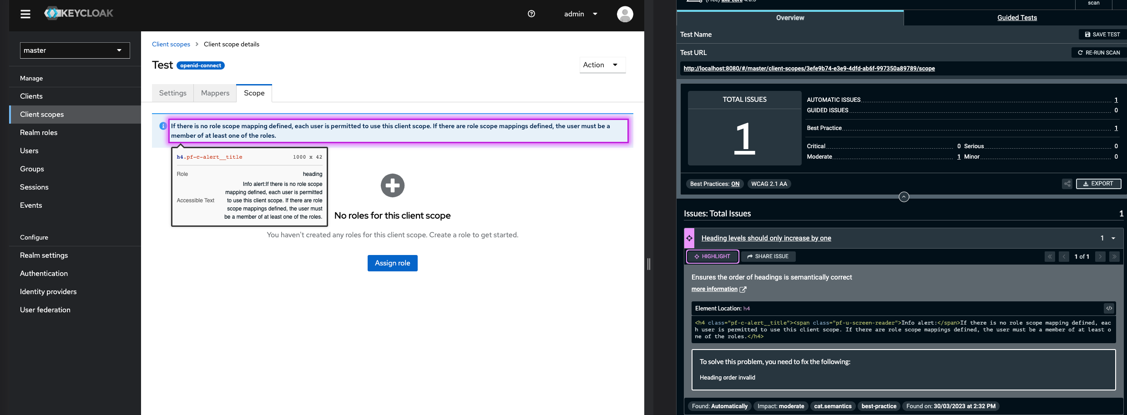This screenshot has width=1127, height=415.
Task: Click the share icon beside Export
Action: pyautogui.click(x=1067, y=184)
